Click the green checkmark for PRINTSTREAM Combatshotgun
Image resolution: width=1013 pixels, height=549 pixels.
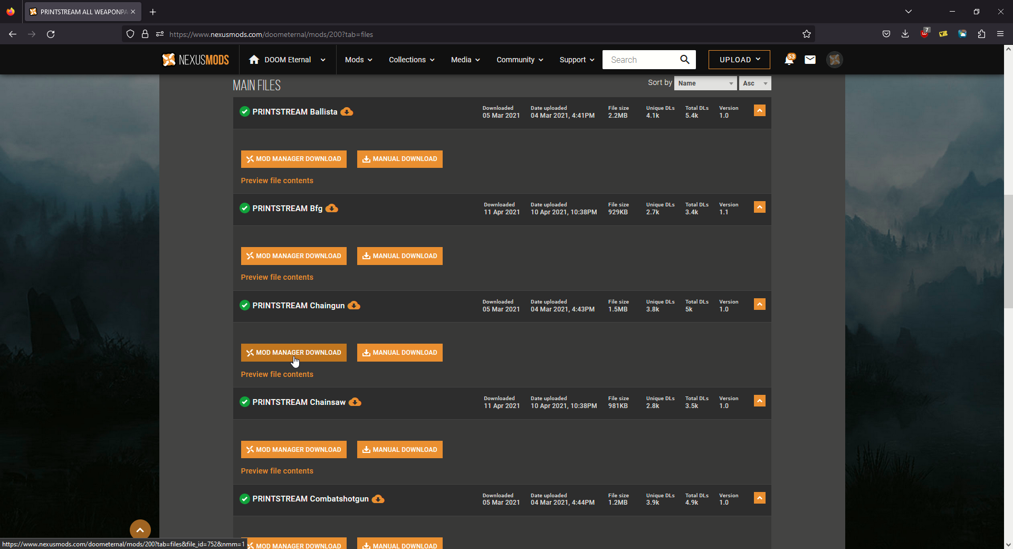[245, 498]
